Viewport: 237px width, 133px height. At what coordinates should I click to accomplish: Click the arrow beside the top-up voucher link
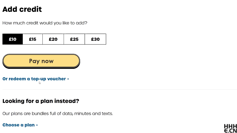tap(68, 79)
